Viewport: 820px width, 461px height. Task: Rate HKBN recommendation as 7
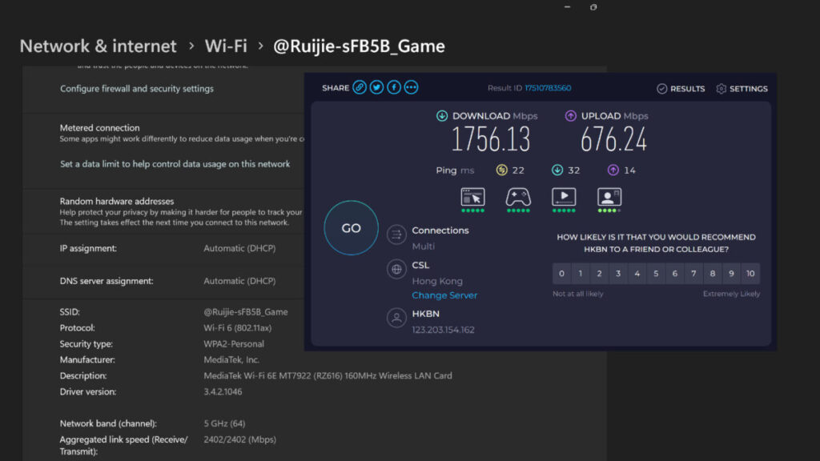point(693,274)
